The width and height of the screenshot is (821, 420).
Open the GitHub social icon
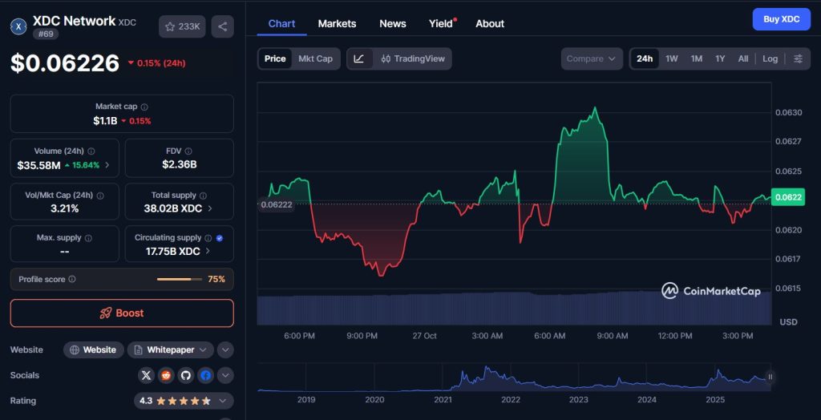click(x=186, y=375)
